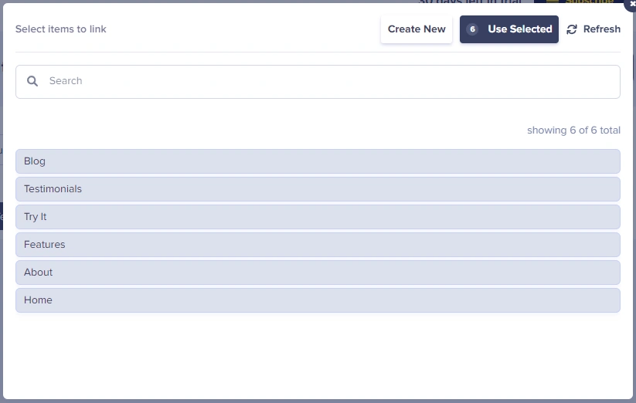This screenshot has height=403, width=636.
Task: Click the 'showing 6 of 6 total' text
Action: [x=573, y=130]
